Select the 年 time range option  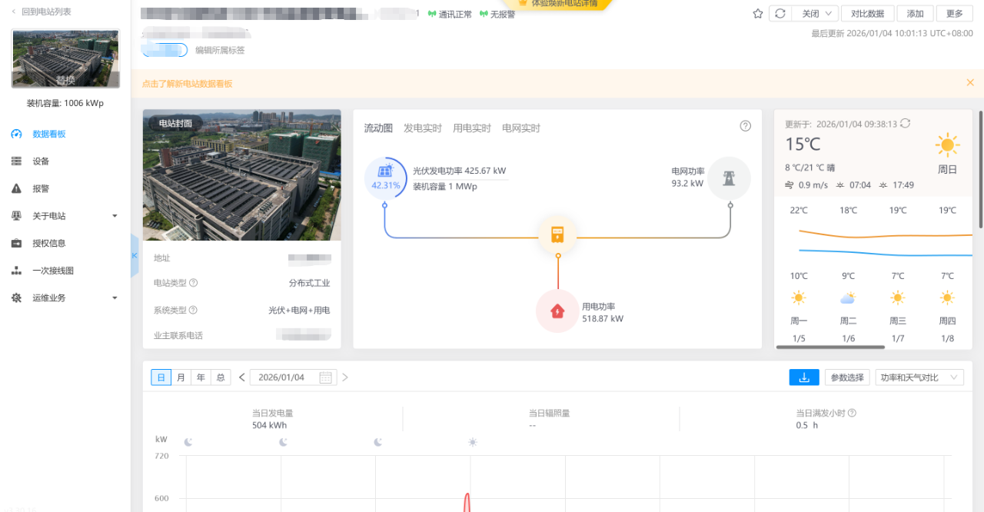coord(201,377)
